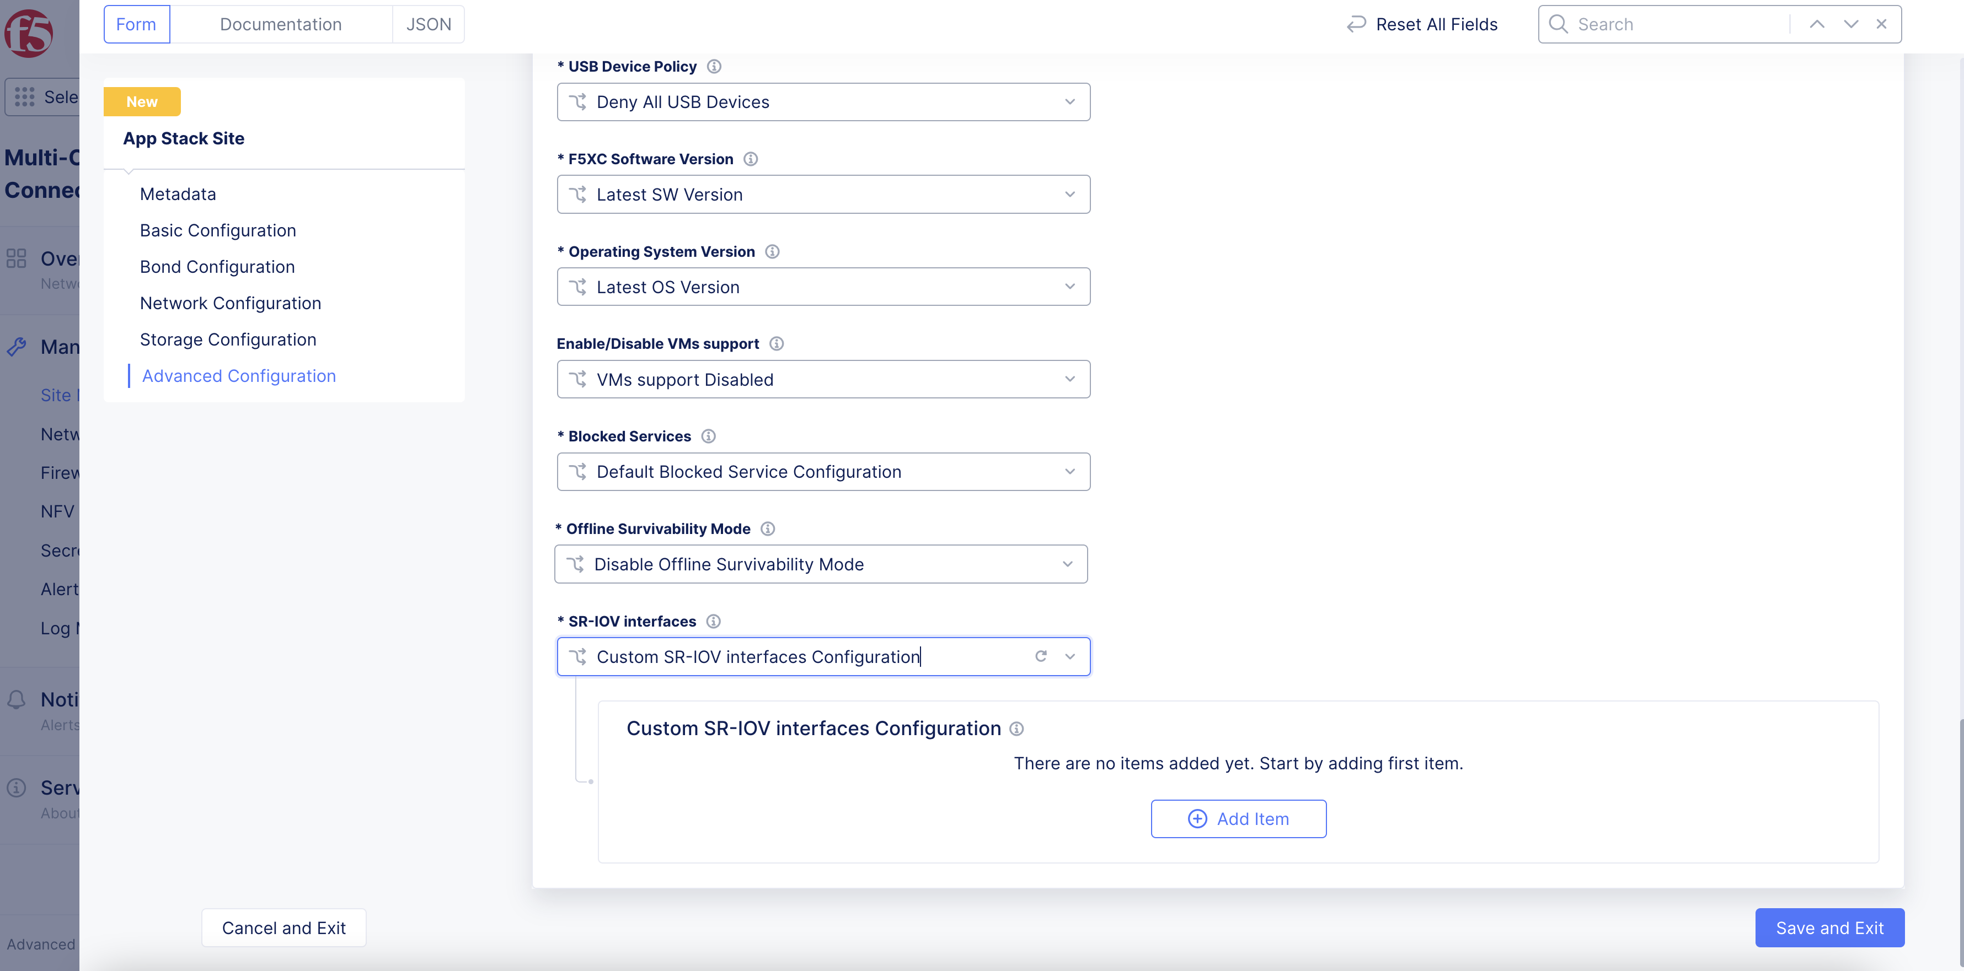Select Metadata in the App Stack Site navigation
Screen dimensions: 1964x971
point(178,193)
